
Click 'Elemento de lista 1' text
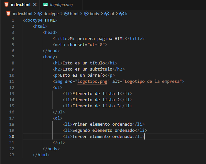96,94
